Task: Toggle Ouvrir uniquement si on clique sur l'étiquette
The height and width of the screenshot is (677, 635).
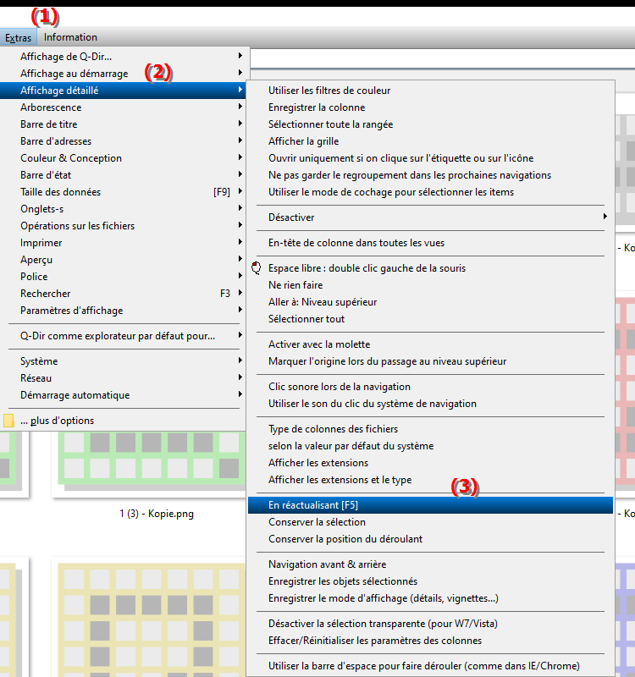Action: (x=430, y=158)
